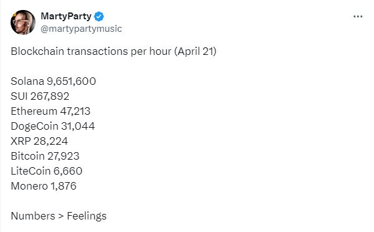Click the Ethereum 47,213 line
Screen dimensions: 374x232
coord(51,111)
